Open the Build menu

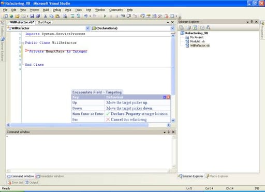(x=46, y=10)
